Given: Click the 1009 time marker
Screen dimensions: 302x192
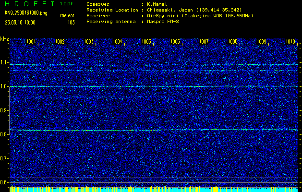Looking at the screenshot, I should point(262,41).
